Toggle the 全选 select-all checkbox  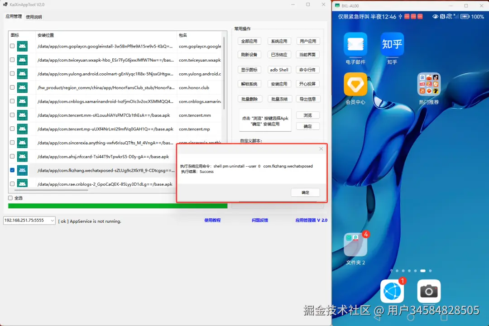click(10, 198)
